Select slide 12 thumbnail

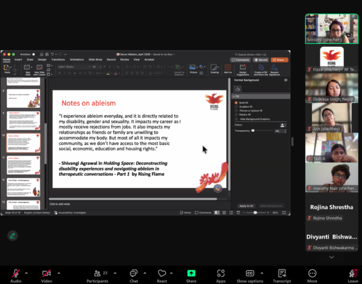[23, 187]
